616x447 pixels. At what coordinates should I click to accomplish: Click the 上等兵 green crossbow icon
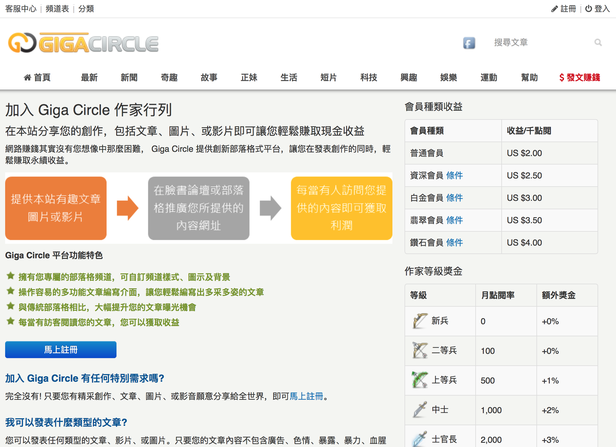pyautogui.click(x=420, y=380)
